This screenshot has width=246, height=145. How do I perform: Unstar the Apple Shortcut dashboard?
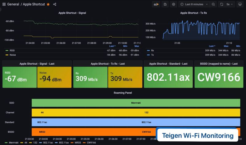point(48,4)
